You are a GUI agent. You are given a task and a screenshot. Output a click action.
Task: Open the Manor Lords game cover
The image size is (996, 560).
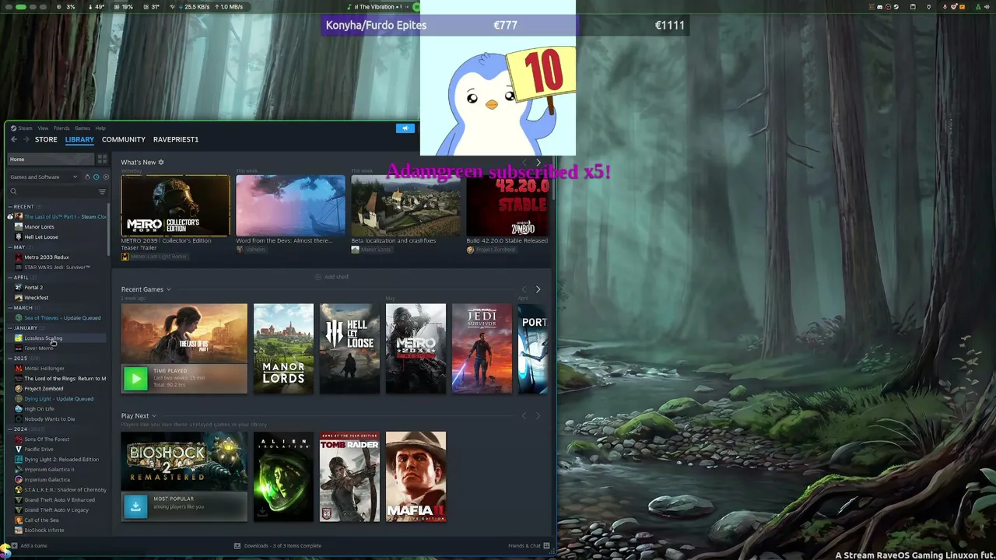pos(283,348)
